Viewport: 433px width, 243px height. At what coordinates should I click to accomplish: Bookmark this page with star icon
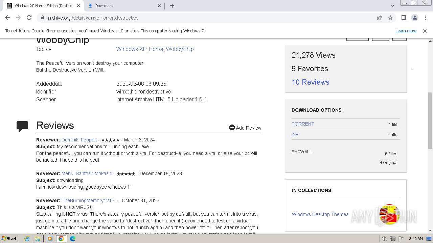pos(390,18)
